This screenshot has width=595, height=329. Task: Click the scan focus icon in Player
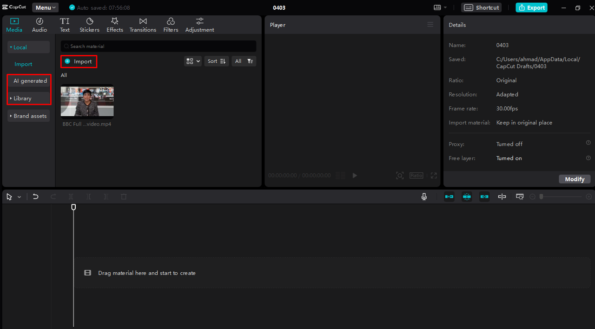[400, 175]
